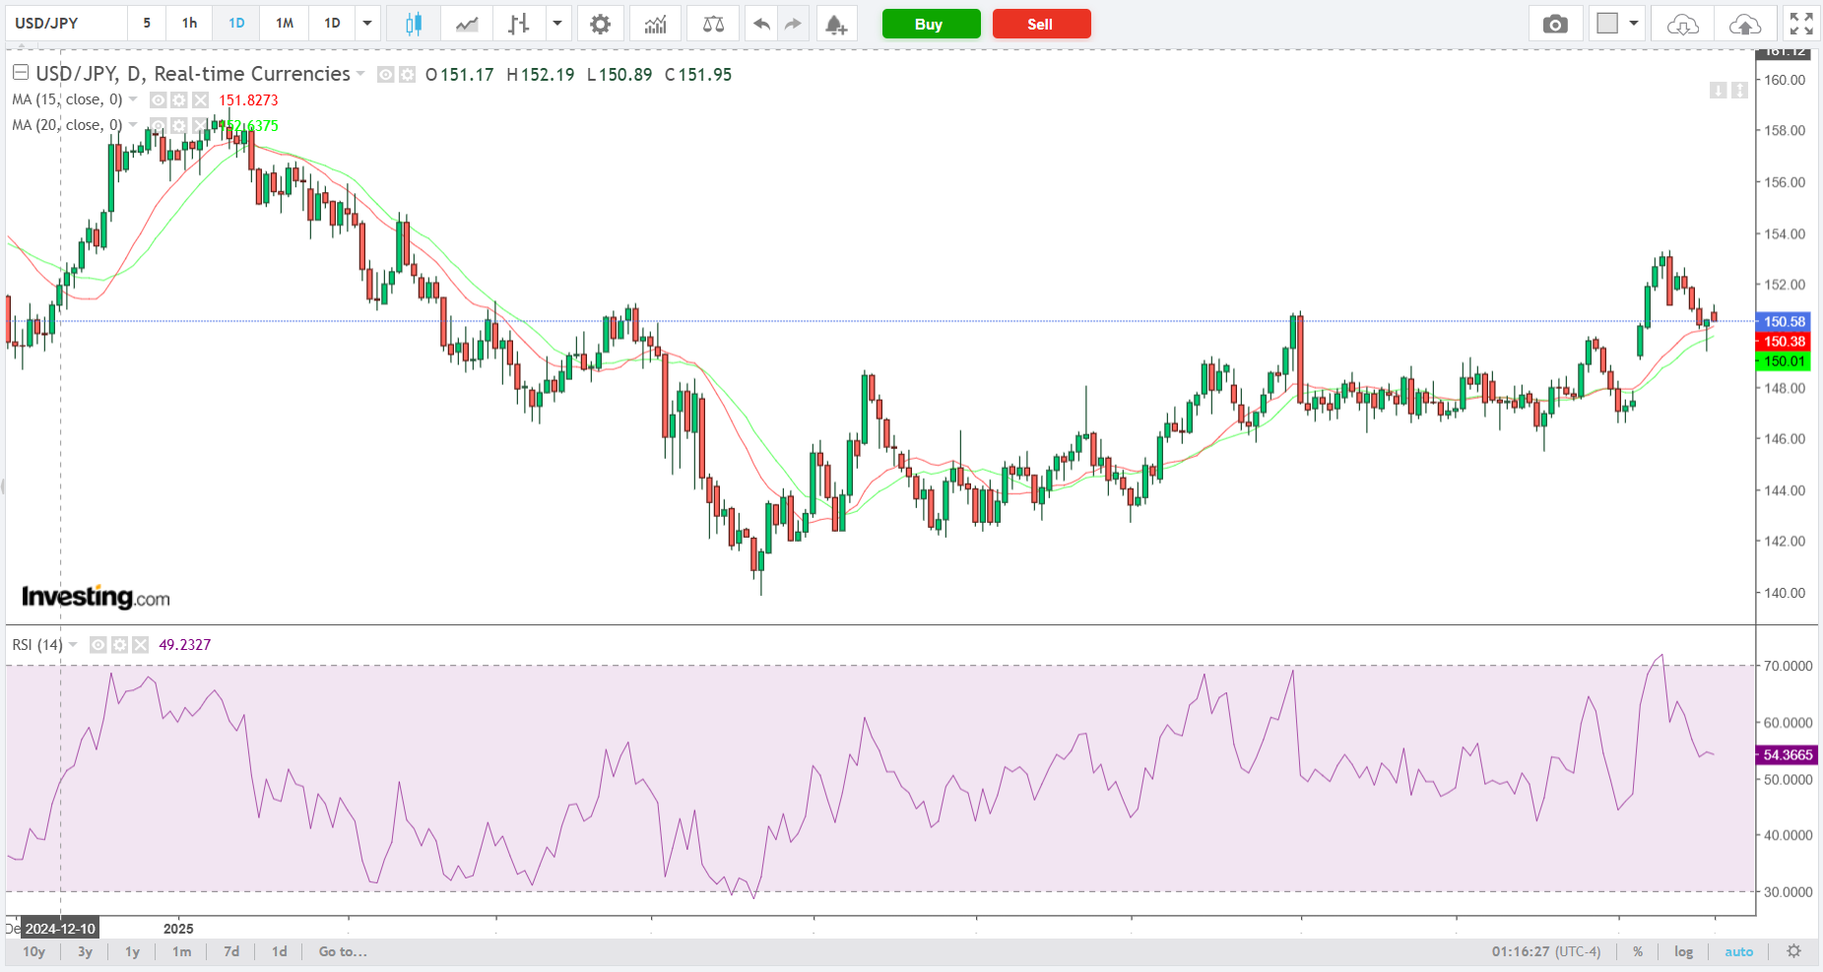Toggle the log scale option

[1683, 951]
